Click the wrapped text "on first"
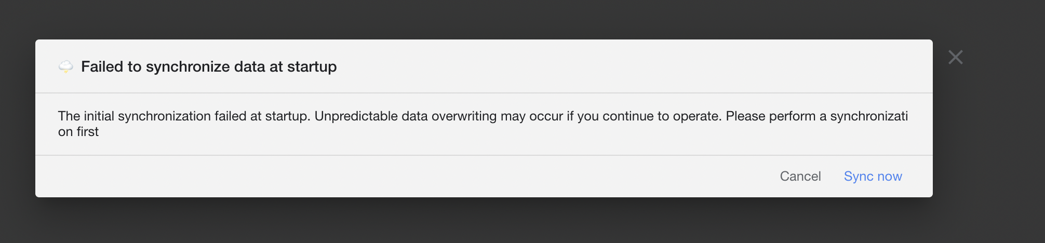This screenshot has width=1045, height=243. coord(78,132)
